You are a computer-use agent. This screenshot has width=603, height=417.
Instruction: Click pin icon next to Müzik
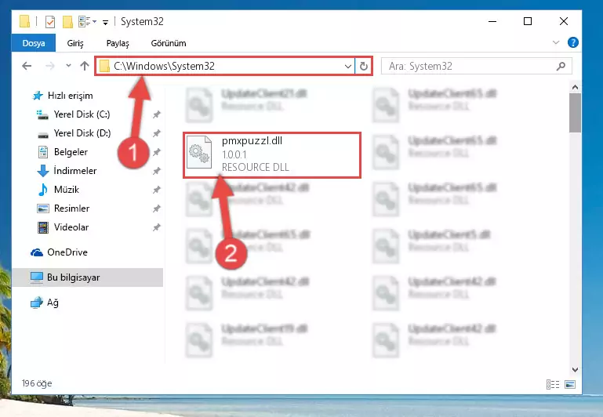(x=156, y=190)
